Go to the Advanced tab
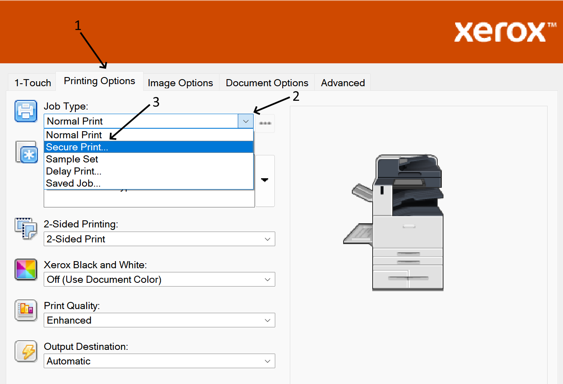 pos(343,83)
